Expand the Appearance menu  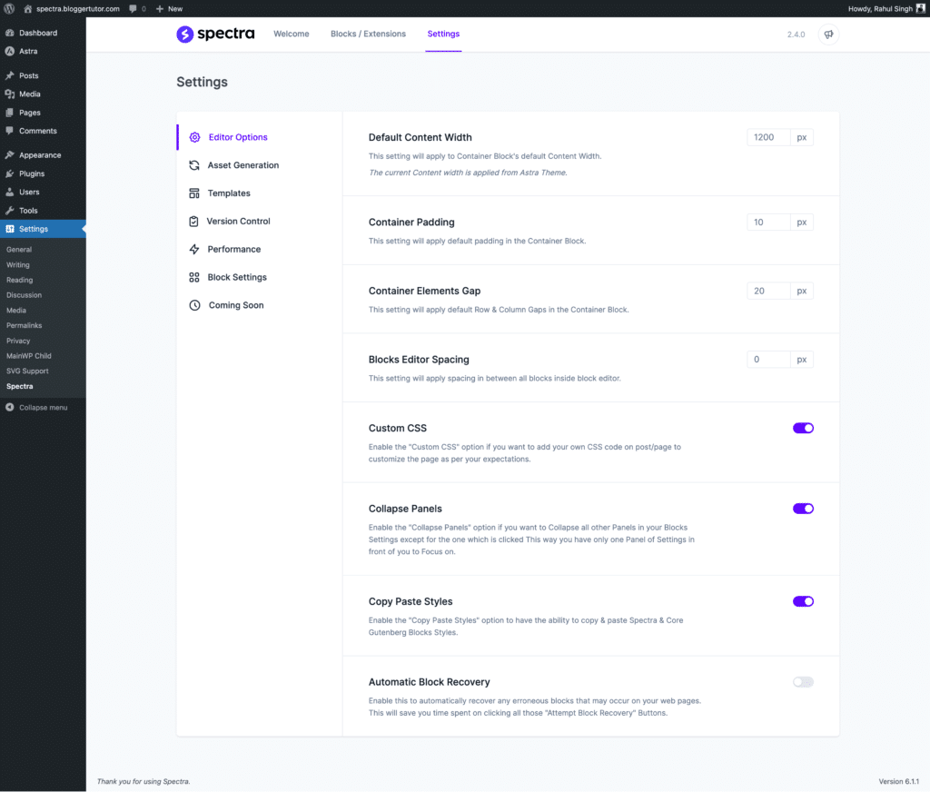pos(40,154)
